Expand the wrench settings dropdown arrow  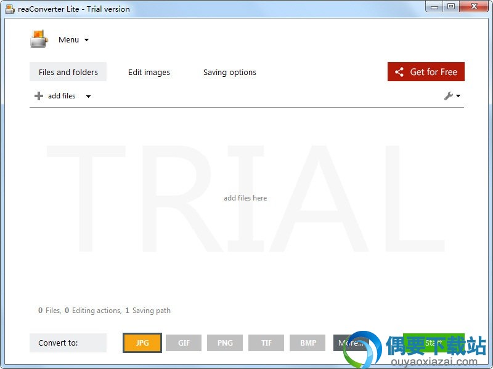coord(458,96)
